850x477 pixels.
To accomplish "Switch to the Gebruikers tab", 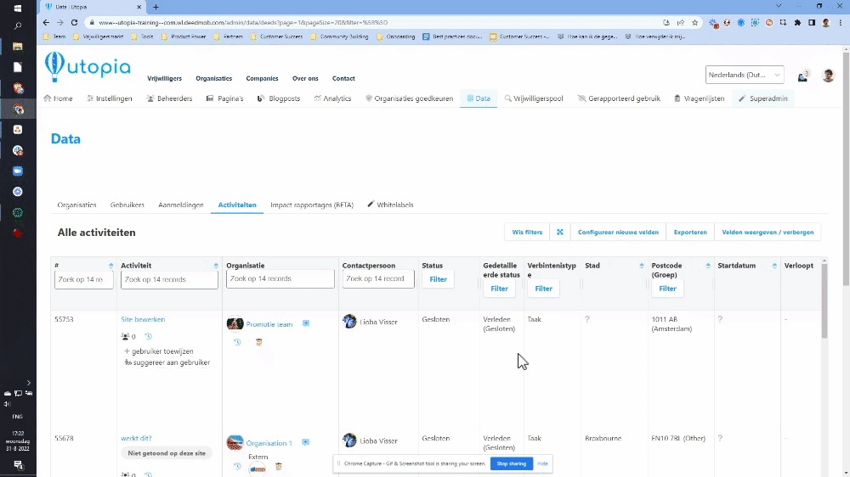I will [127, 205].
